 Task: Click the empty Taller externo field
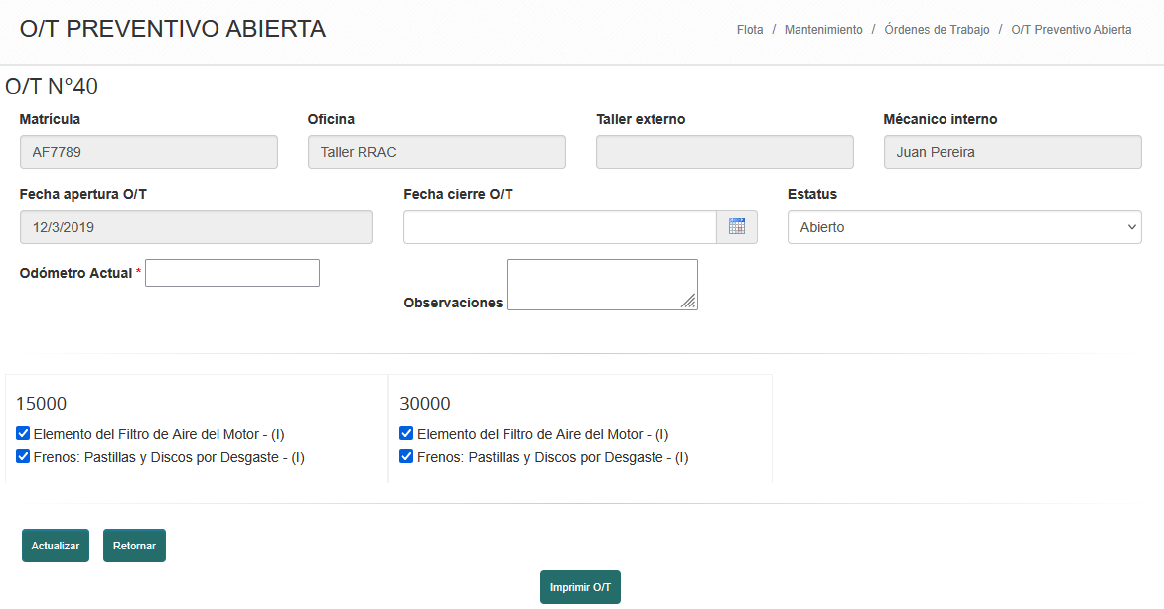725,152
